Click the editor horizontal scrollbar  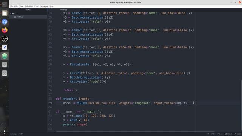[135, 131]
